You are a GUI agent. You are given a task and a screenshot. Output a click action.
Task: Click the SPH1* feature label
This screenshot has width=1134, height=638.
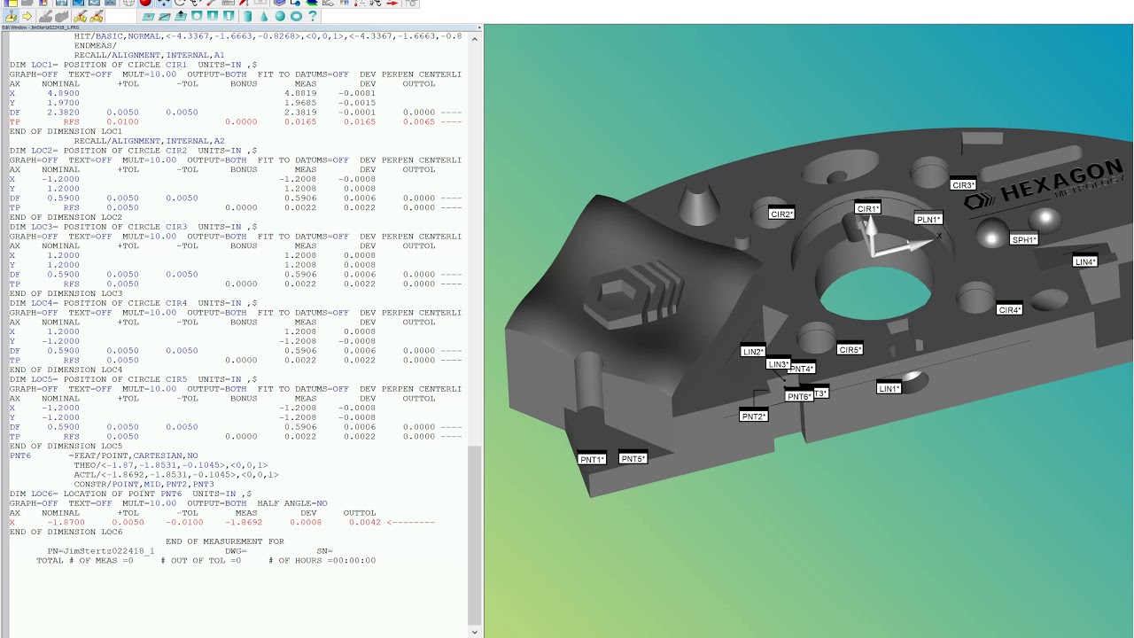(1024, 240)
